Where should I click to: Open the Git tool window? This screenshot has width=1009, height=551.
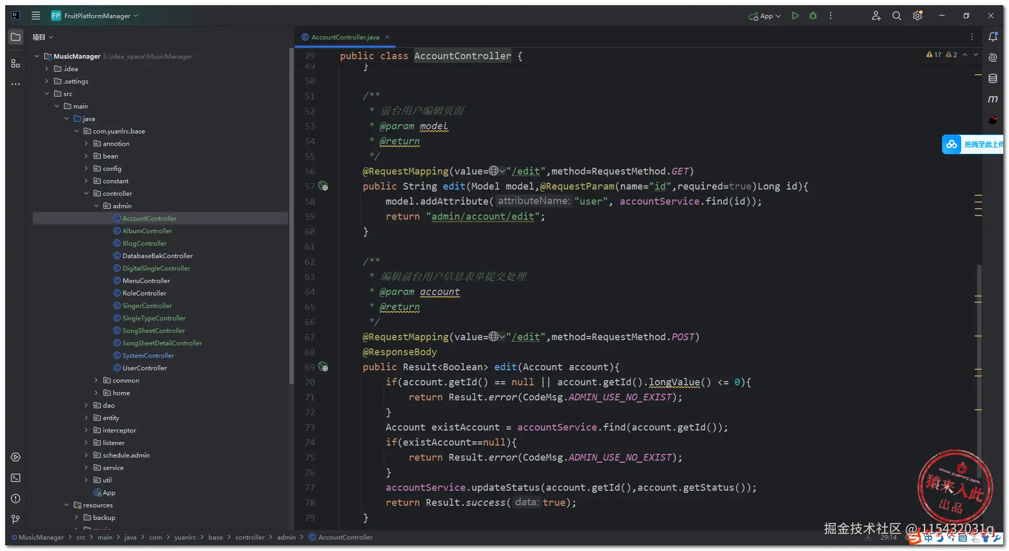click(x=16, y=519)
